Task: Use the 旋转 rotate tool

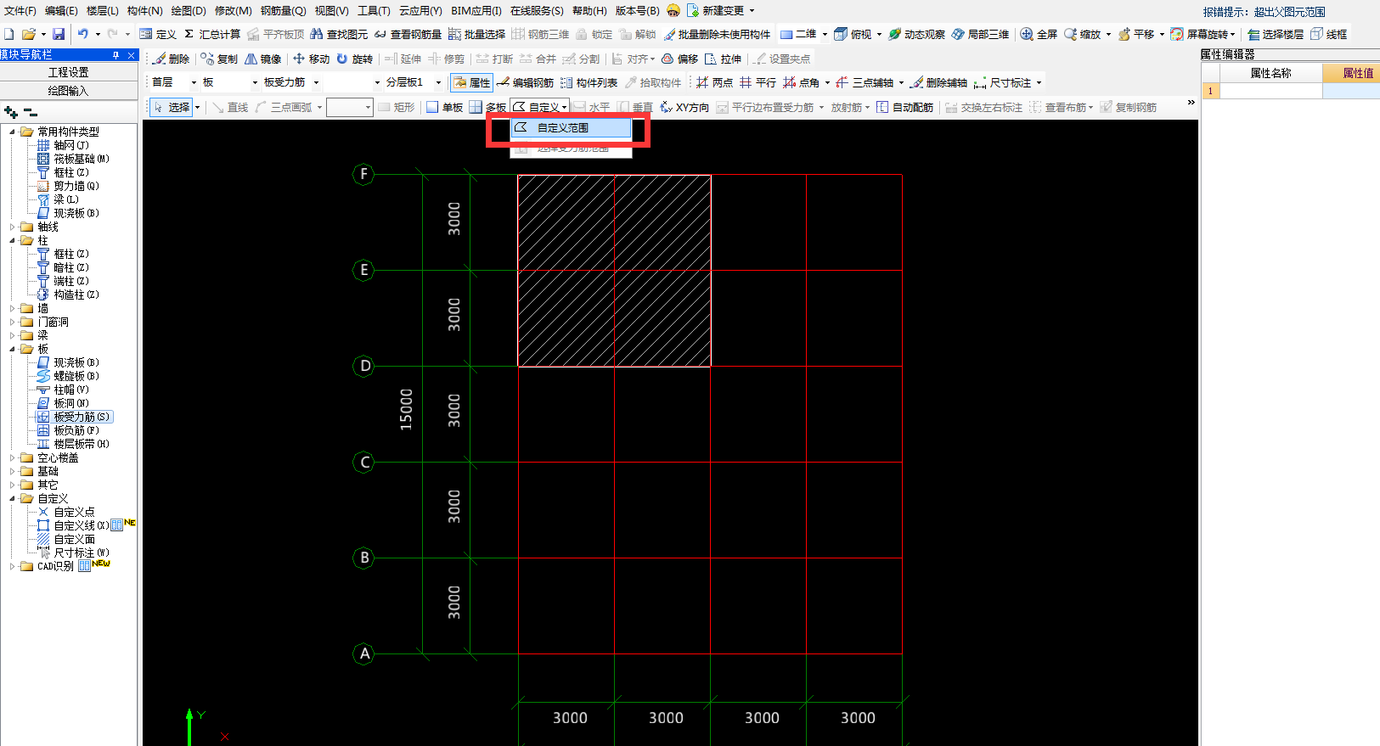Action: (x=354, y=59)
